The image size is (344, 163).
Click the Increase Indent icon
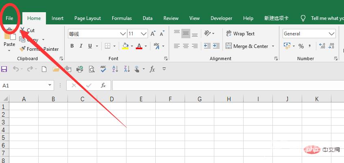217,46
